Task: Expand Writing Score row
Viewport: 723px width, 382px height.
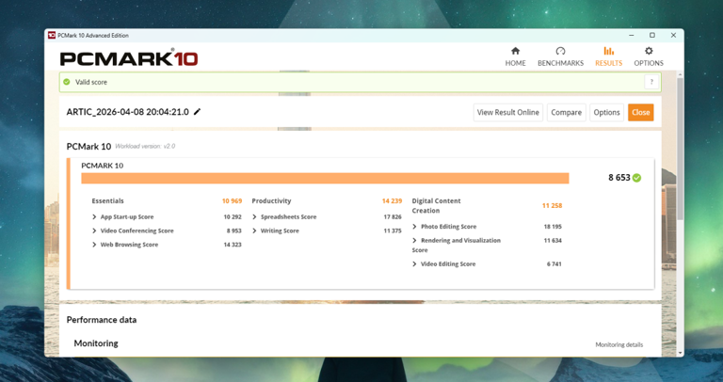Action: pos(254,231)
